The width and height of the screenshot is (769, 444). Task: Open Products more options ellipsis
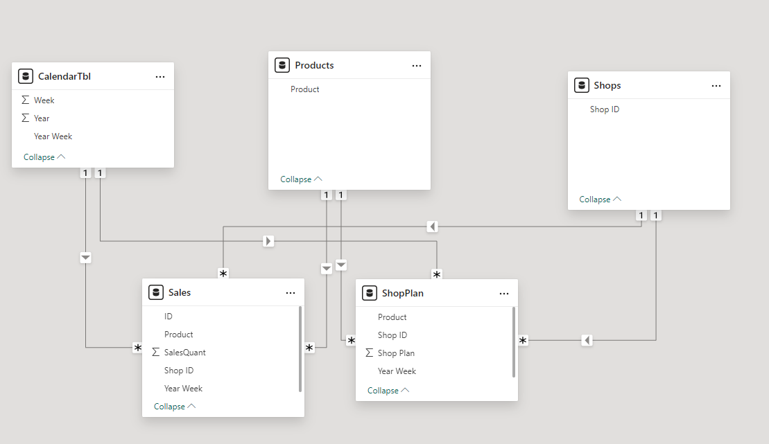tap(416, 66)
